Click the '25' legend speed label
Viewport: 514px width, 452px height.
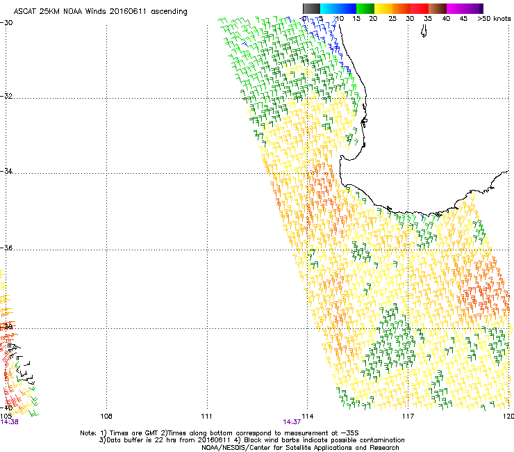pos(392,19)
